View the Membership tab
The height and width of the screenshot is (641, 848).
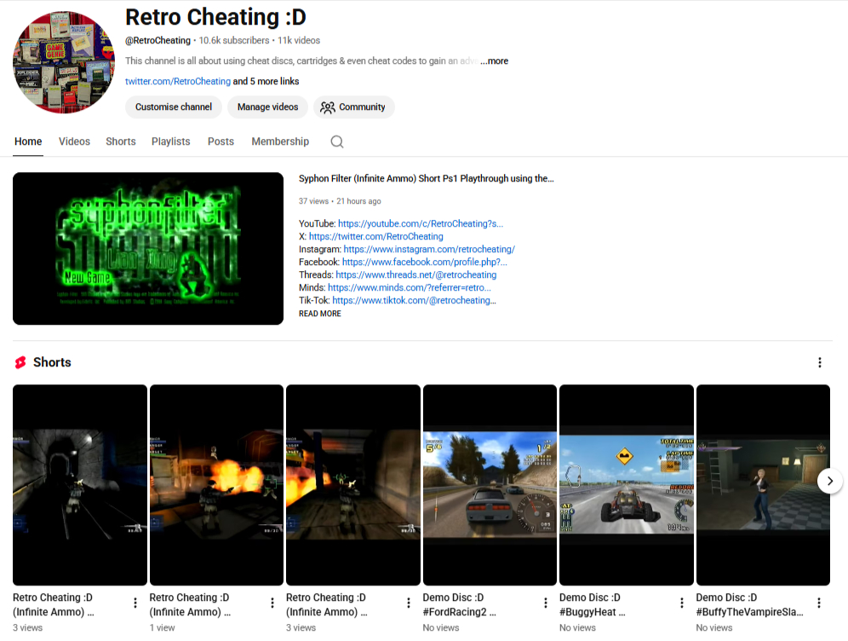pos(280,141)
